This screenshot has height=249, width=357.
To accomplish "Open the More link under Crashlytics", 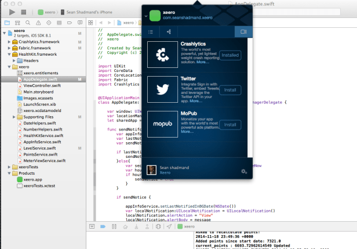I will coord(203,62).
